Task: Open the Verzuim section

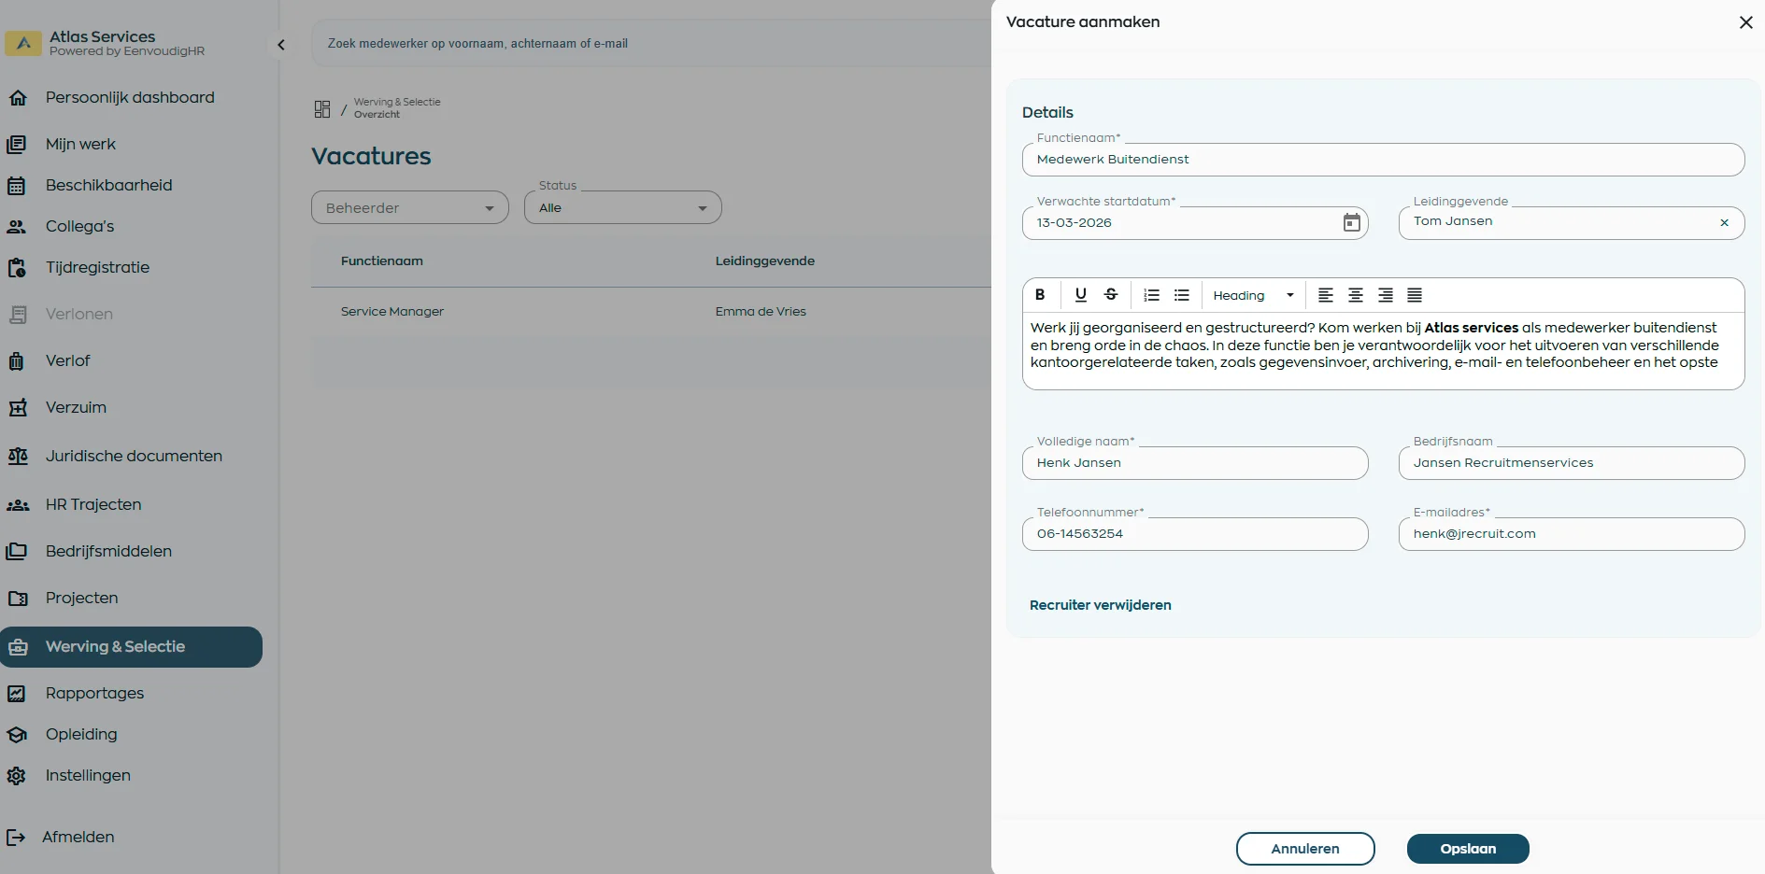Action: (75, 407)
